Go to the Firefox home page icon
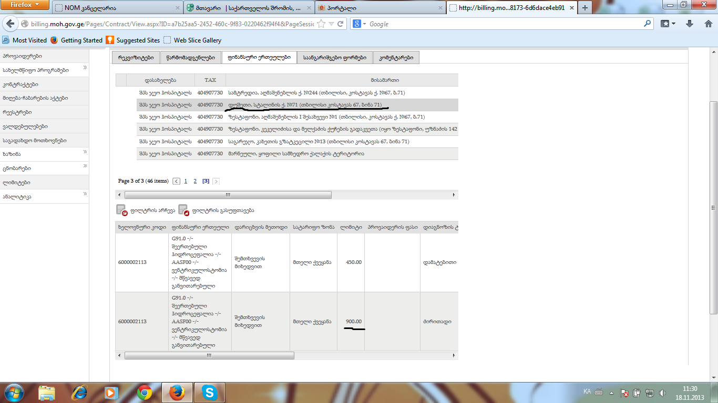 (x=707, y=24)
